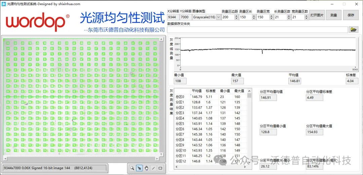
Task: Click the 打开图片 button
Action: click(x=317, y=15)
